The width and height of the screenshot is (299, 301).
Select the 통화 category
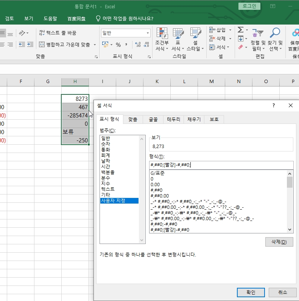click(x=119, y=150)
